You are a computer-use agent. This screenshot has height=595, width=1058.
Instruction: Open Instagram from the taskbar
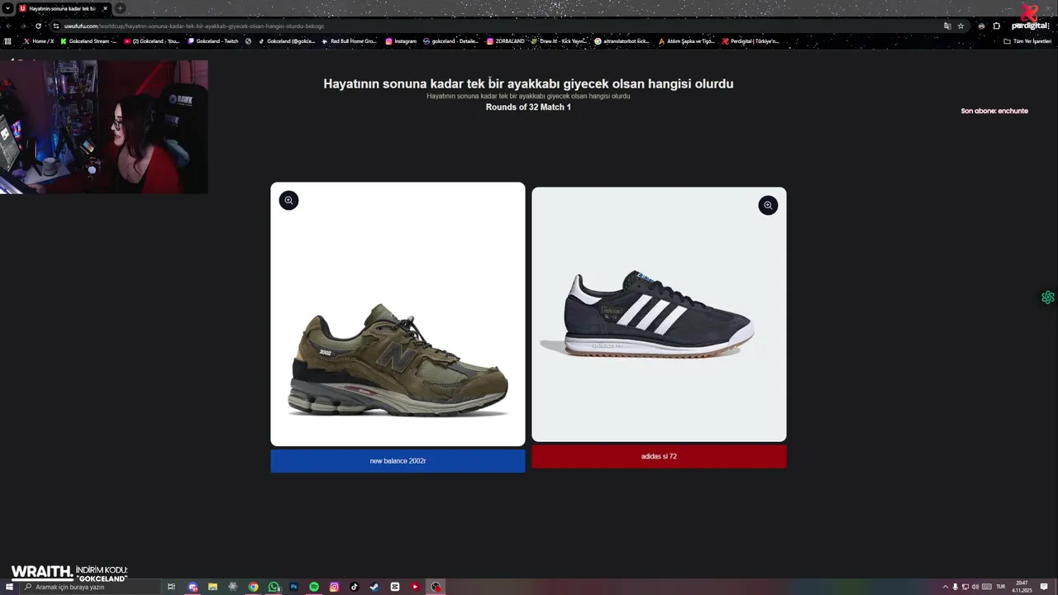(x=334, y=587)
